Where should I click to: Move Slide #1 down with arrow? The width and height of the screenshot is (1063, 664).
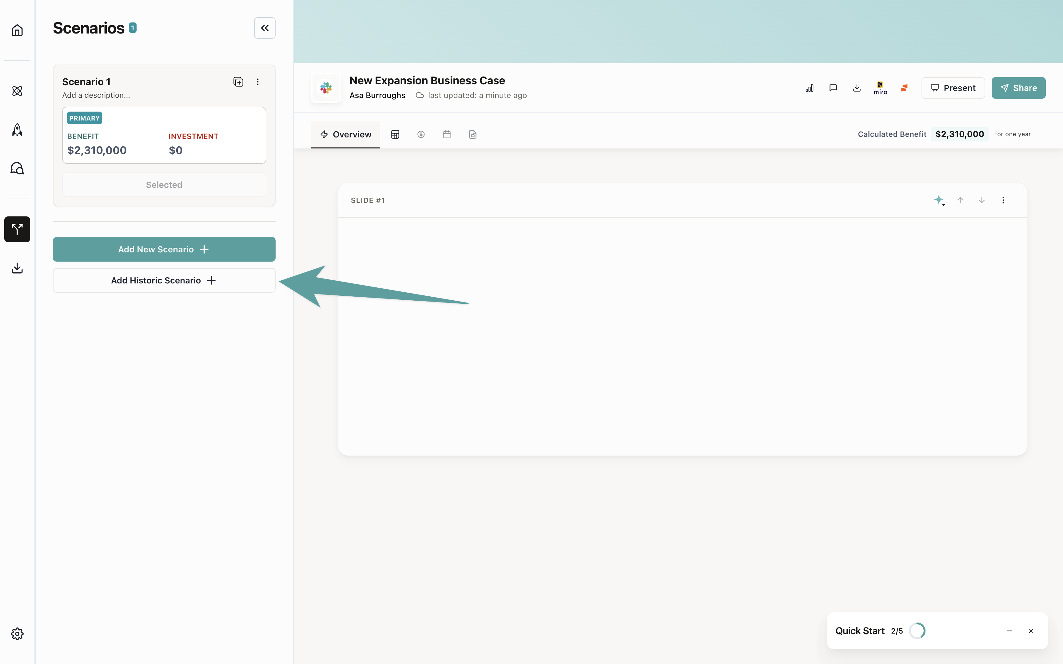coord(982,200)
